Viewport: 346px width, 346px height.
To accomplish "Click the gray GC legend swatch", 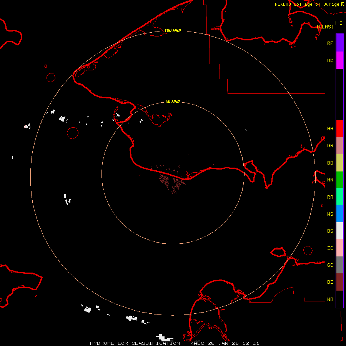I will [x=339, y=265].
